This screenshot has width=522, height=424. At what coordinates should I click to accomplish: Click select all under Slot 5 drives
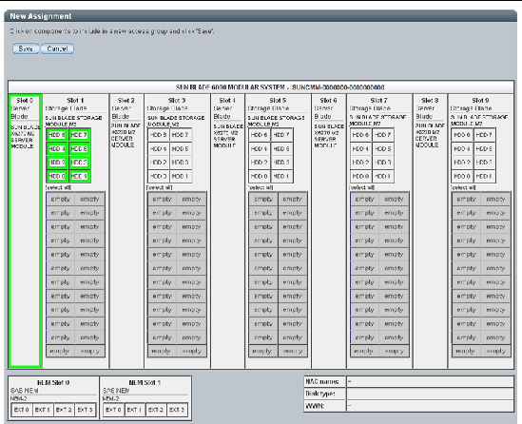(x=261, y=187)
